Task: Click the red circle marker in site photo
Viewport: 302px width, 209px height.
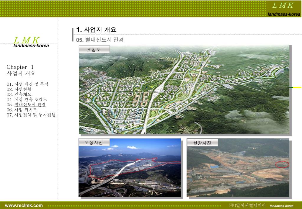Action: pos(282,164)
